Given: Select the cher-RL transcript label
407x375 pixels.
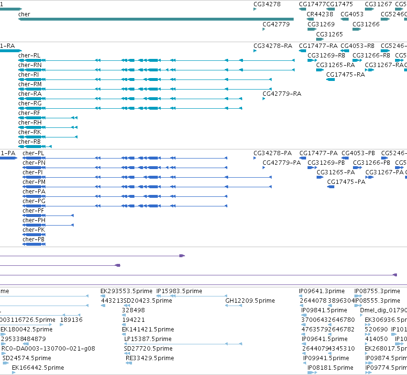Looking at the screenshot, I should [29, 56].
